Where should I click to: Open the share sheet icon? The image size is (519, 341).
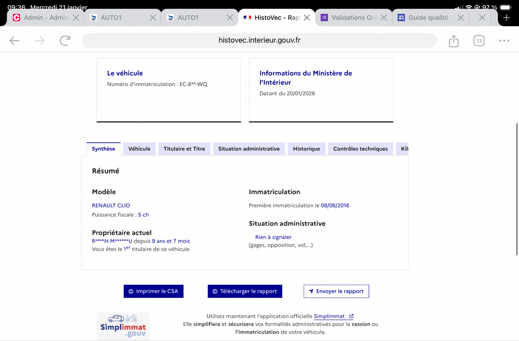click(x=453, y=41)
